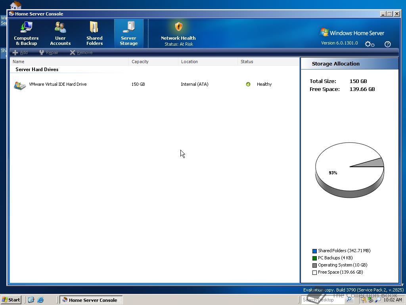Maximize the Home Server Console window

(x=390, y=14)
